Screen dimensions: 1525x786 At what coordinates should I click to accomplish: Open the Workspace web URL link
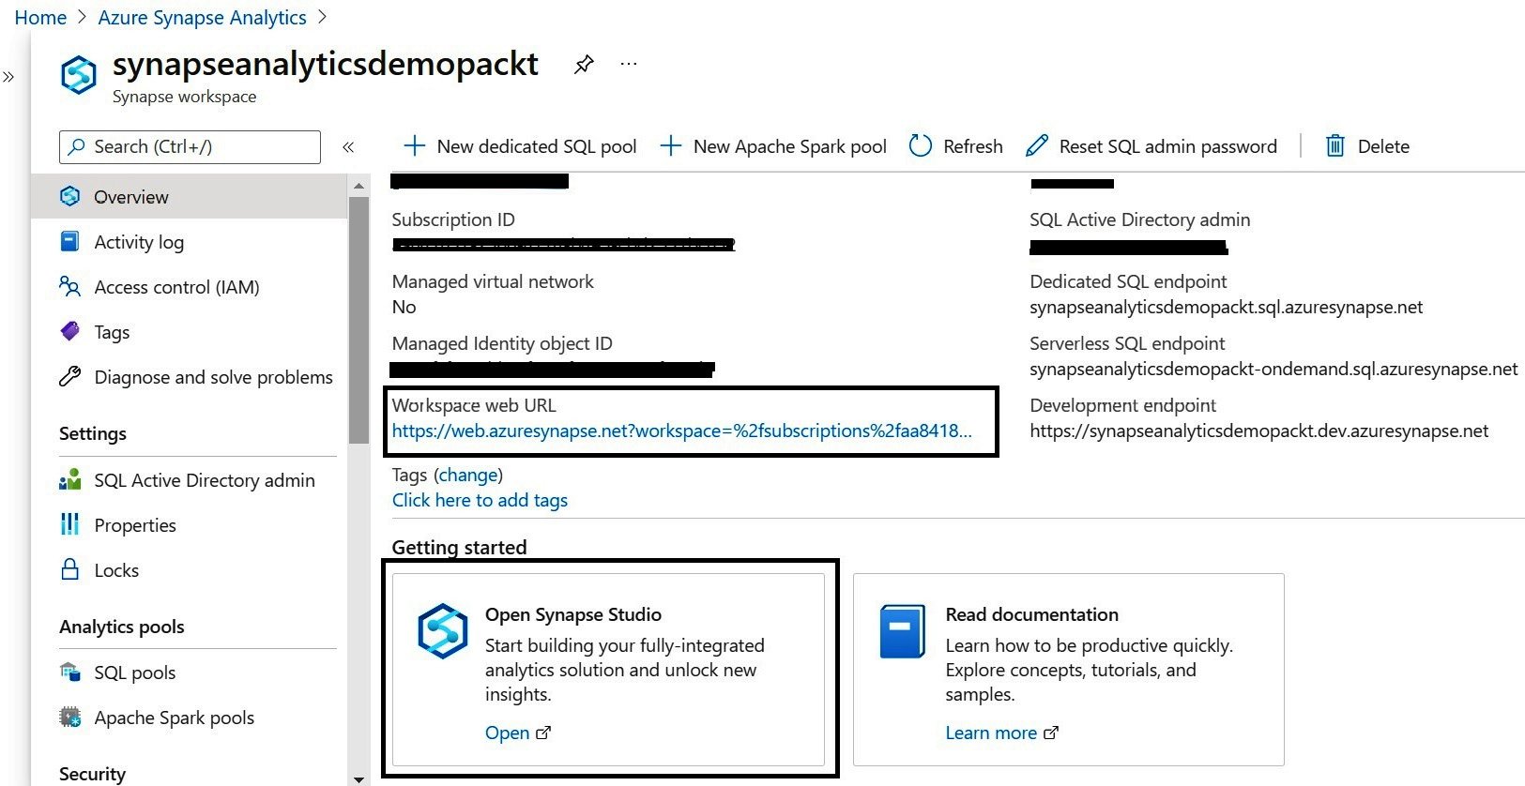[682, 431]
